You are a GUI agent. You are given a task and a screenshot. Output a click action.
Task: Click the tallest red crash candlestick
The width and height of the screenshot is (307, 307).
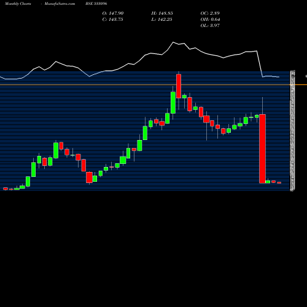pyautogui.click(x=262, y=149)
